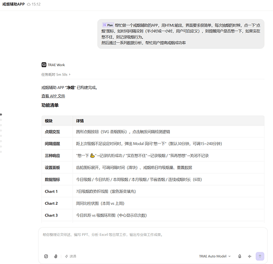The height and width of the screenshot is (264, 273).
Task: Click the Plan badge in the user message
Action: pyautogui.click(x=108, y=25)
